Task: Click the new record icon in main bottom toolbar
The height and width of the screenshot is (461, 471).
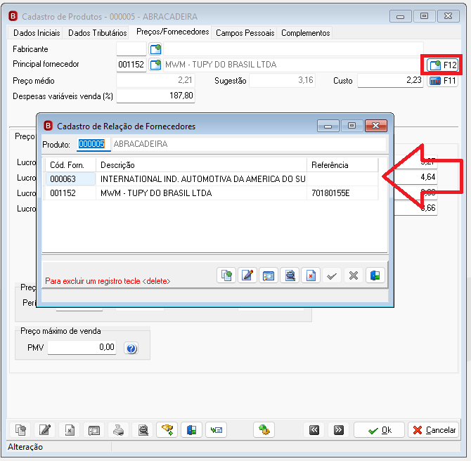Action: click(x=20, y=430)
